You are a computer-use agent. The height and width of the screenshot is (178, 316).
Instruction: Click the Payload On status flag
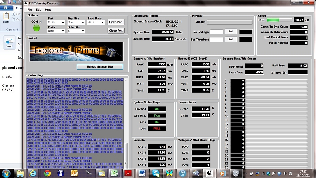tap(157, 109)
